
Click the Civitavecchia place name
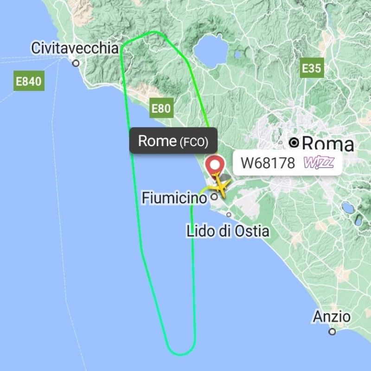[75, 48]
